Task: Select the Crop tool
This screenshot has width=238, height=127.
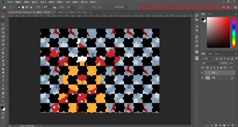Action: coord(3,32)
